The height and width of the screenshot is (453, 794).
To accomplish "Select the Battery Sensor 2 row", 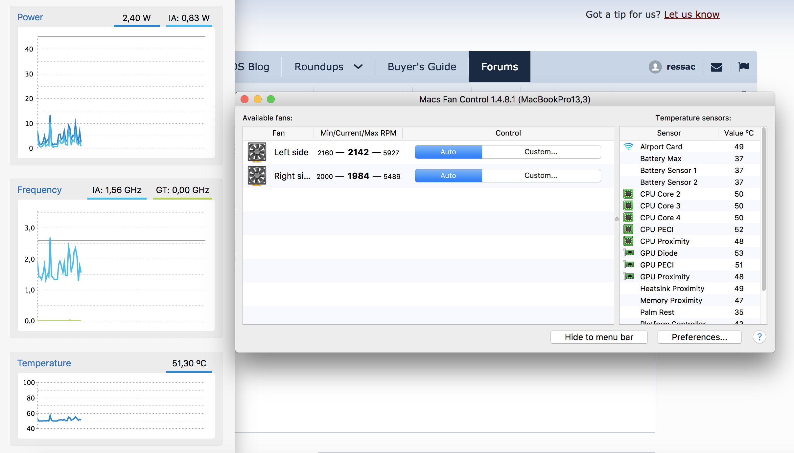I will coord(690,182).
